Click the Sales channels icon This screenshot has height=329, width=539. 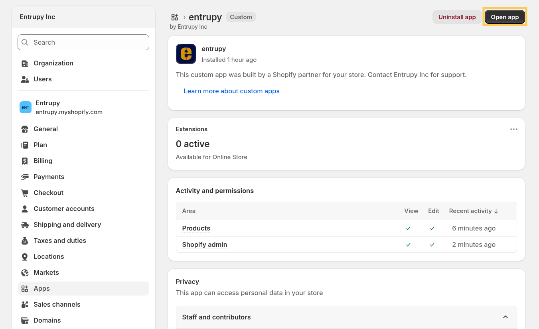pyautogui.click(x=25, y=305)
